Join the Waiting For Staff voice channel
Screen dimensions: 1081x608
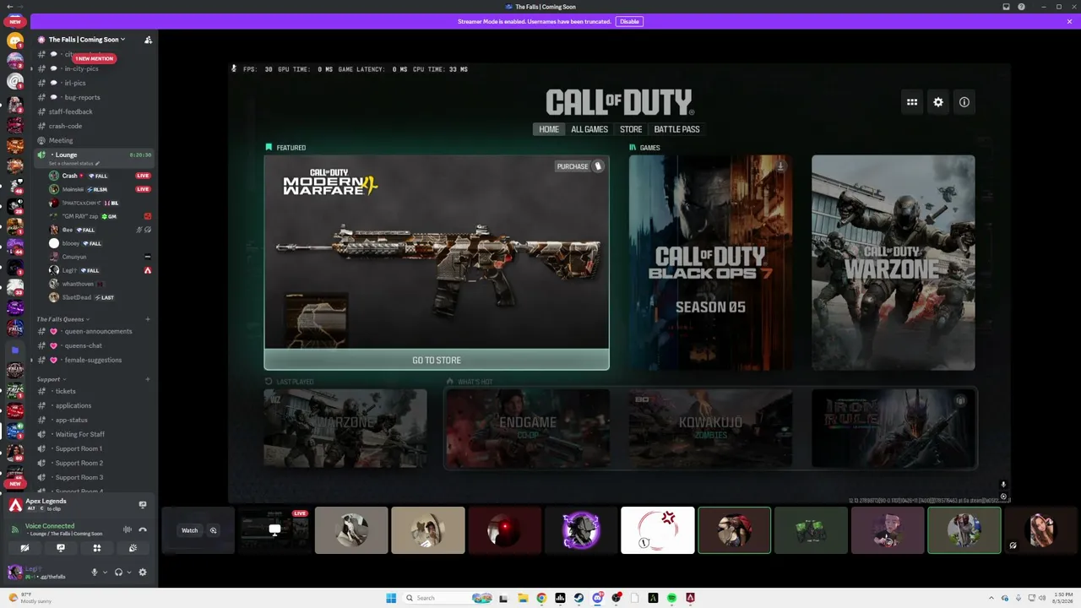[x=80, y=434]
